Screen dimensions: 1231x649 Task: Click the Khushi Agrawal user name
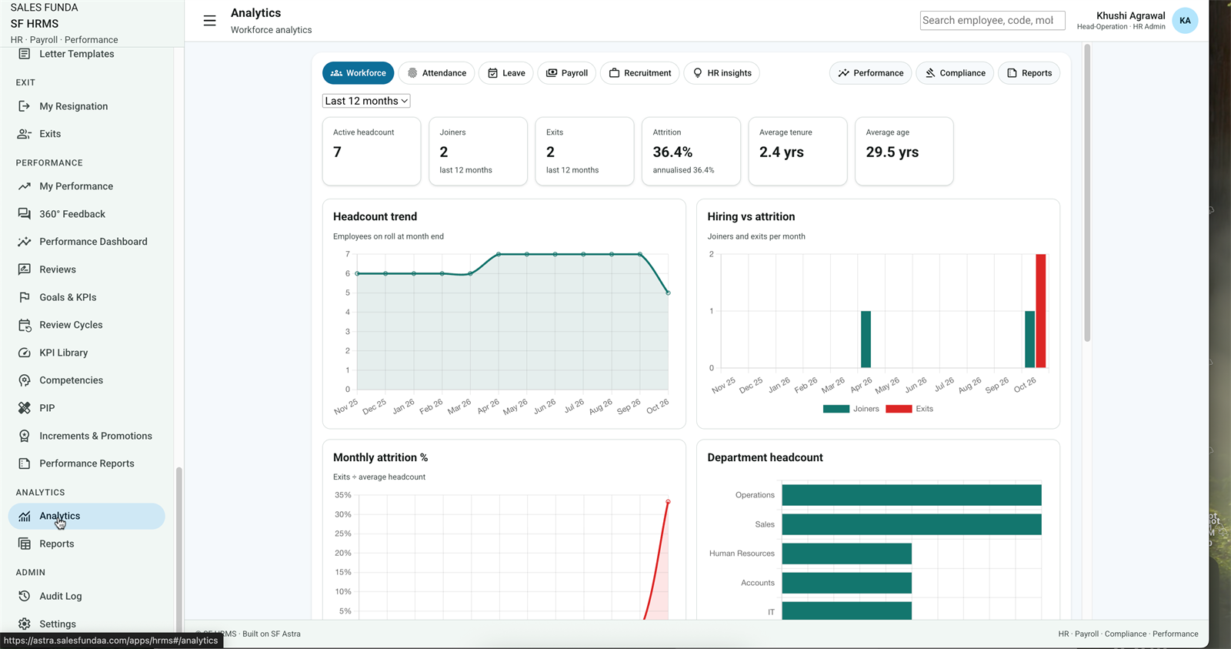(x=1130, y=15)
